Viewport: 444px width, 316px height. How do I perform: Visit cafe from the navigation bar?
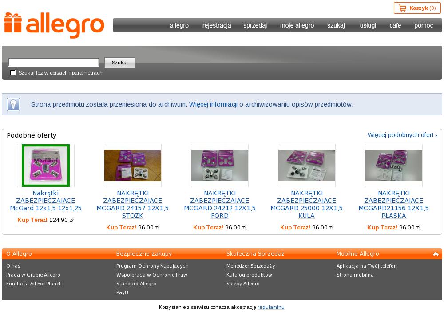coord(395,25)
